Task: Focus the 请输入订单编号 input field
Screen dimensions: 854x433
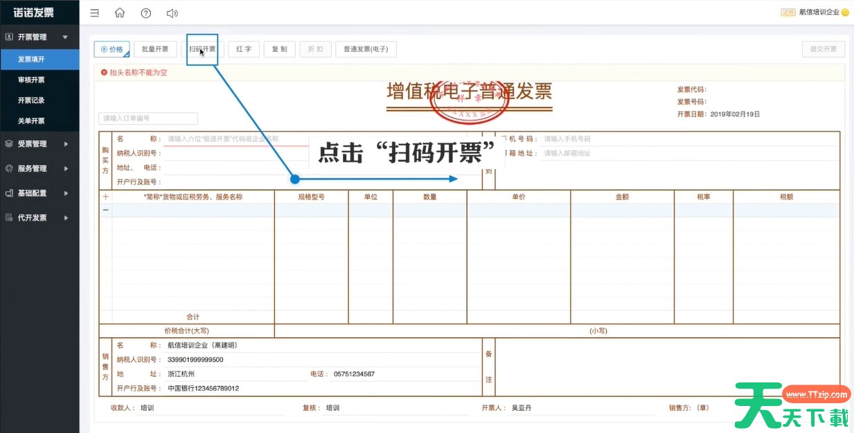Action: click(148, 118)
